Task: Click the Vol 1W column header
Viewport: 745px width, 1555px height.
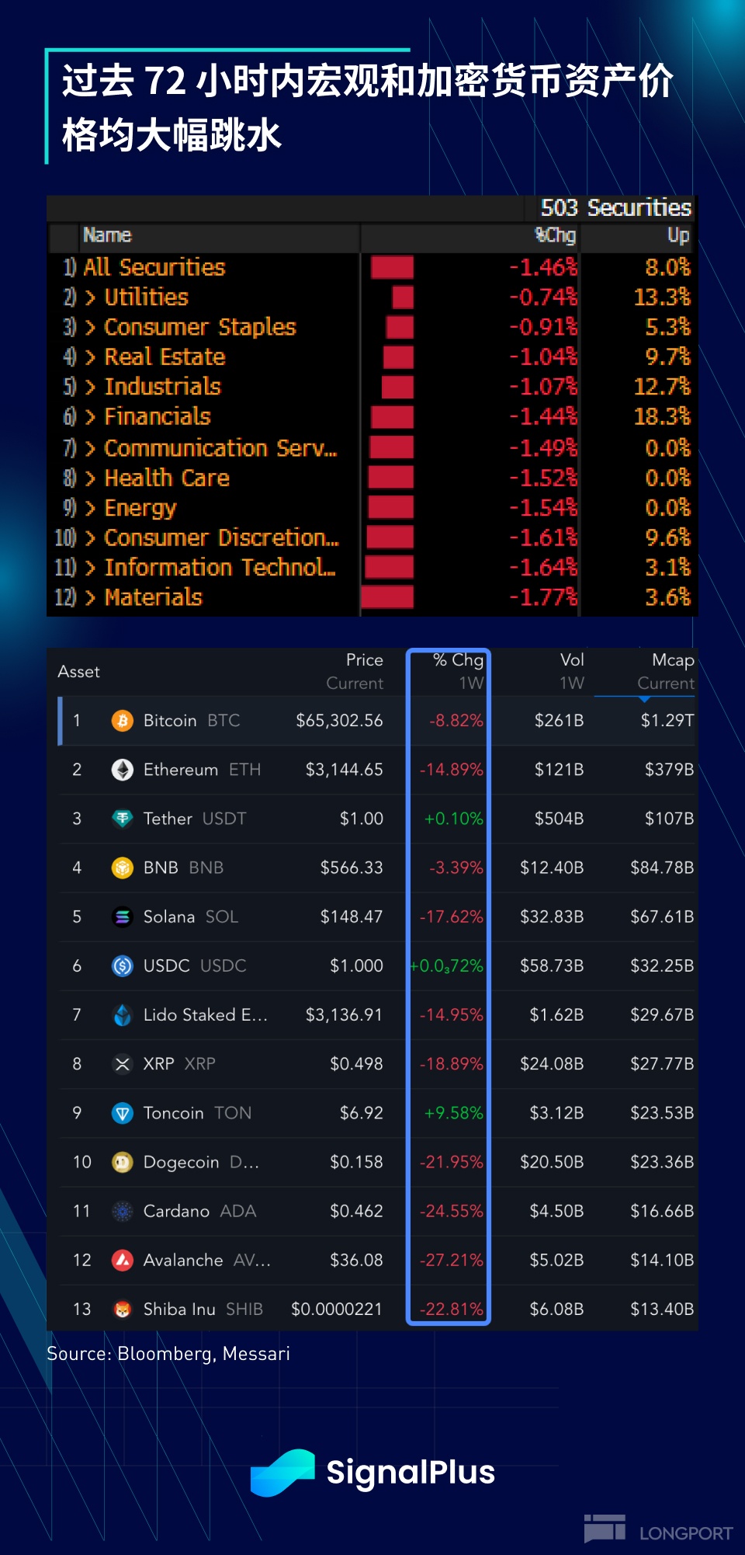Action: [x=571, y=671]
